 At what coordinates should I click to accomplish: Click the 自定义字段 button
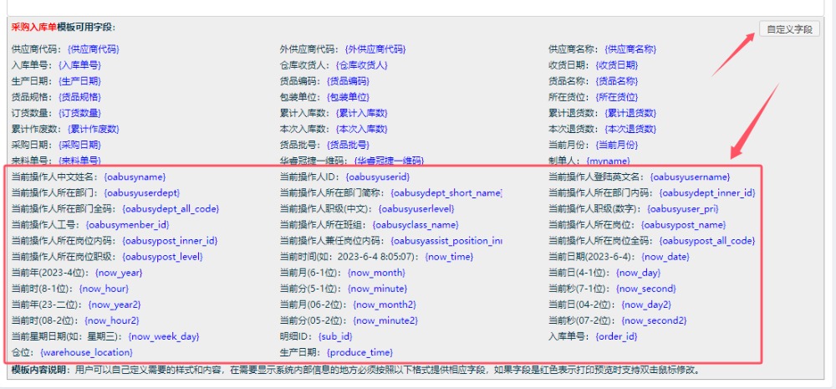[x=789, y=29]
